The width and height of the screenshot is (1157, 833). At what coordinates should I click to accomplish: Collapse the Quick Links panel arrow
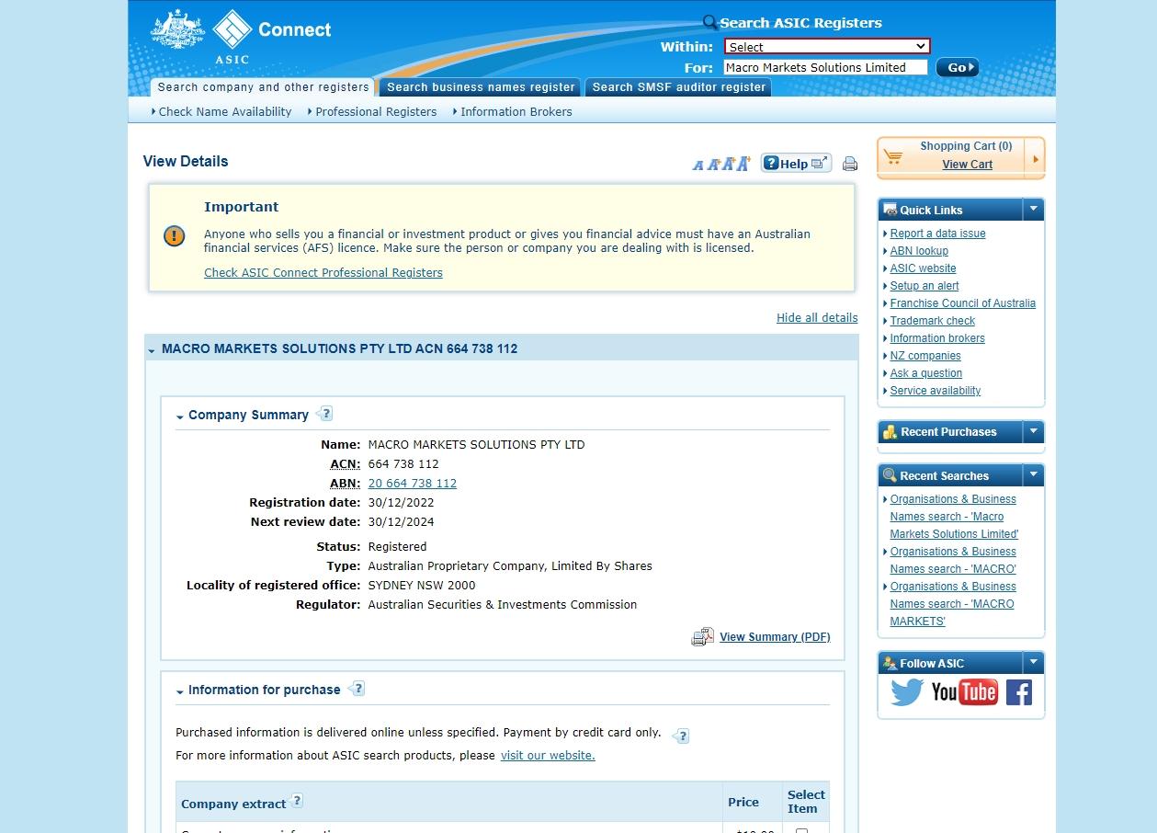point(1033,209)
